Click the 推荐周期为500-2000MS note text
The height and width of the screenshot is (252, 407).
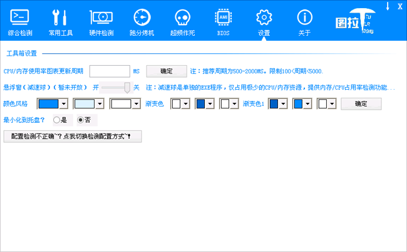point(257,71)
